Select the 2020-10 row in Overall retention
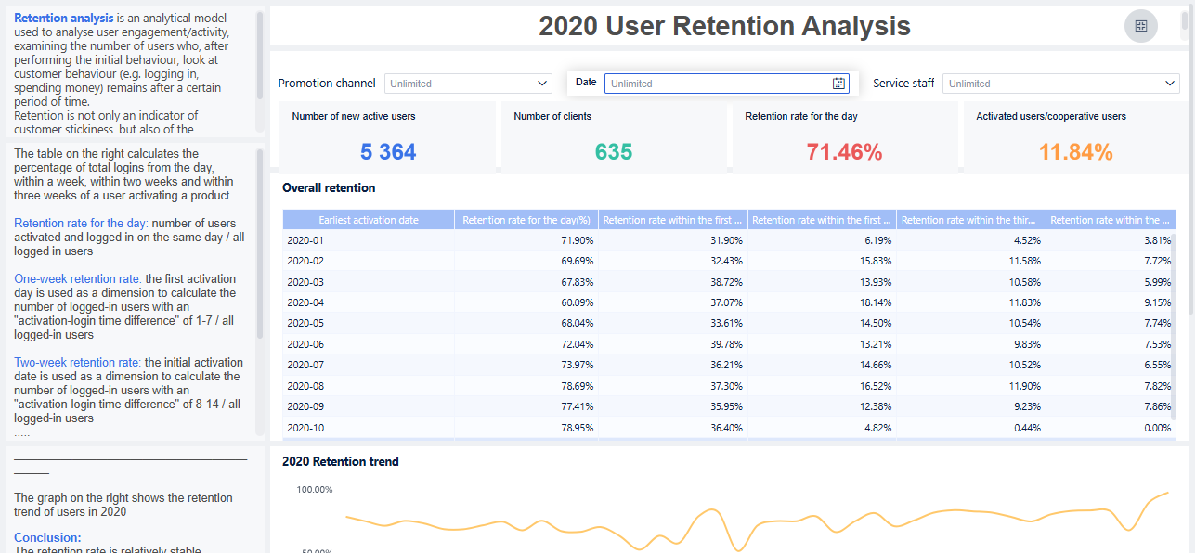The width and height of the screenshot is (1195, 553). point(305,428)
